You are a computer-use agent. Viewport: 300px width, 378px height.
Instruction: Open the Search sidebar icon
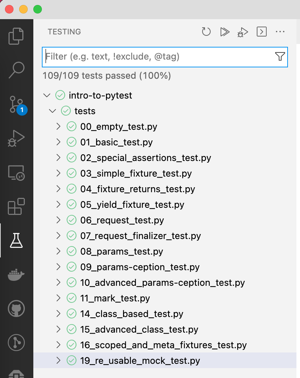(x=16, y=71)
